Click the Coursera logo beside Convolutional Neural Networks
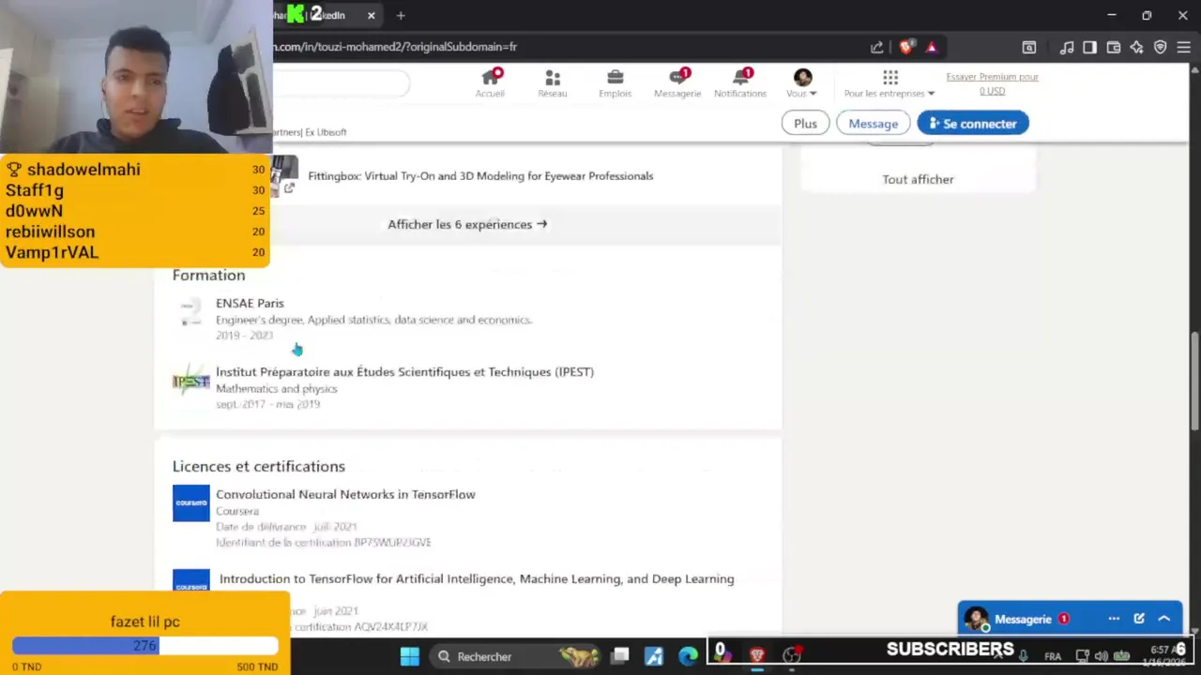 pyautogui.click(x=190, y=502)
